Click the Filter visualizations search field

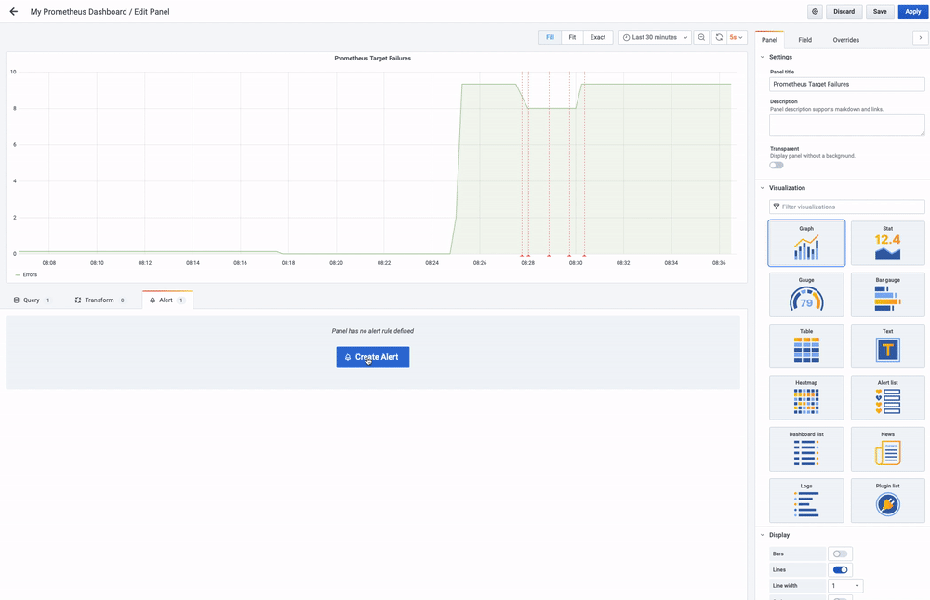pos(847,207)
